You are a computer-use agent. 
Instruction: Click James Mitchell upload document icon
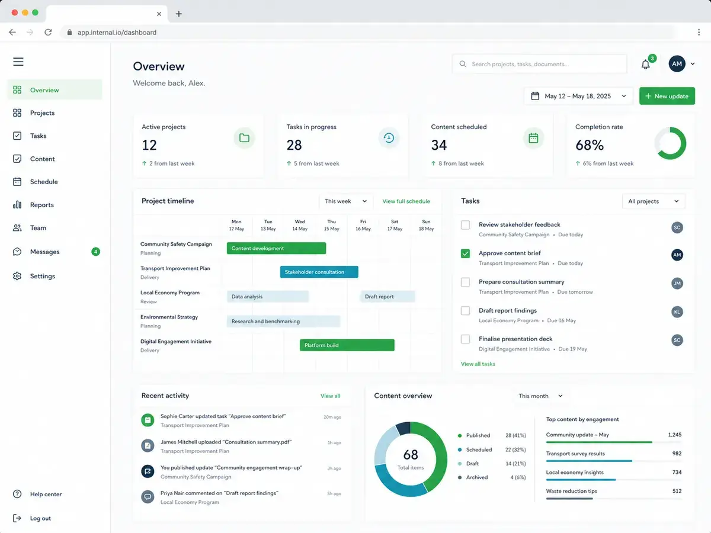point(148,445)
